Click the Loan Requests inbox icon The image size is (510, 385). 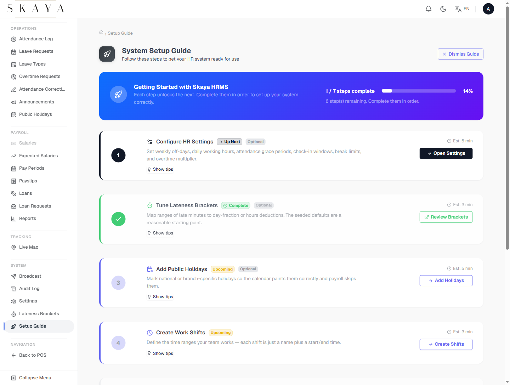point(13,206)
